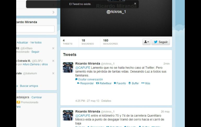201x127 pixels.
Task: Open Detalles of the first tweet
Action: [x=106, y=101]
